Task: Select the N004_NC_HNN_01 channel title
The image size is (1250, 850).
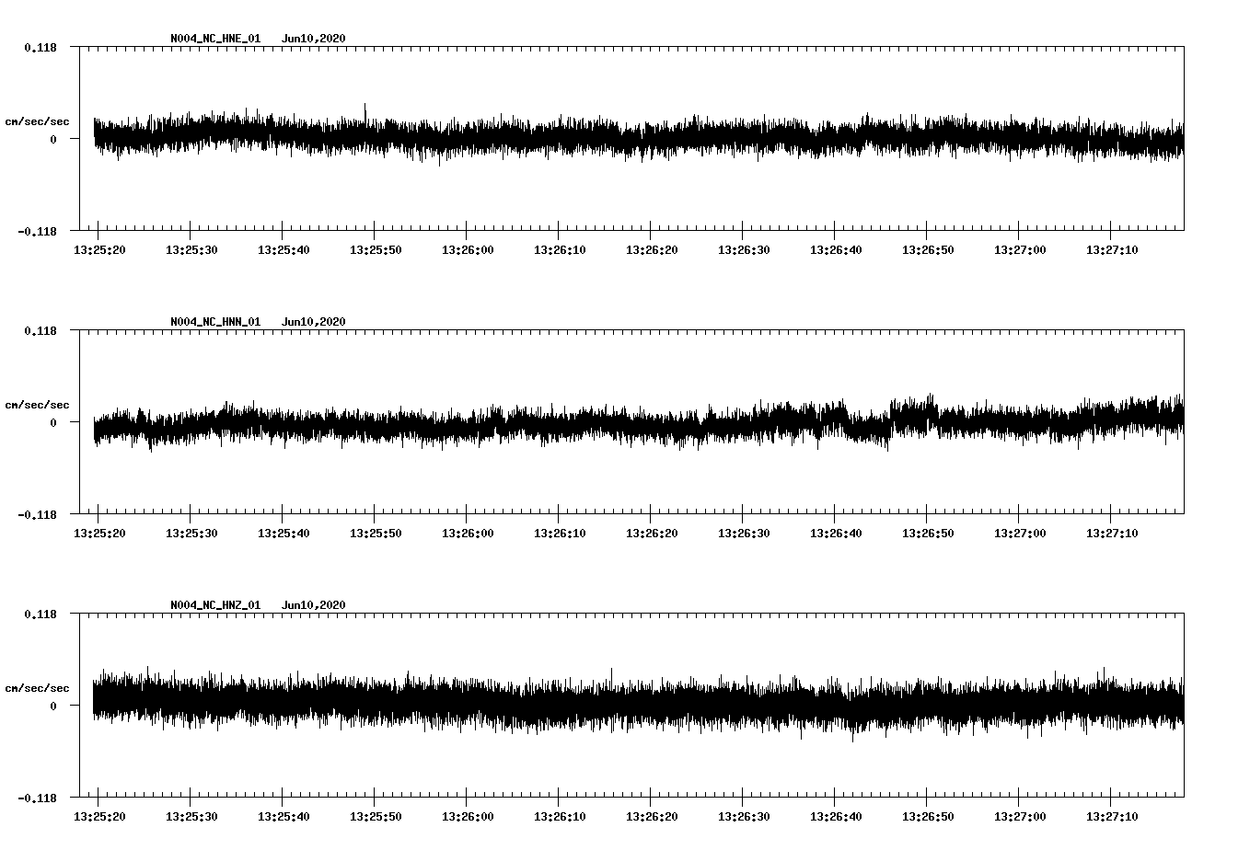Action: tap(215, 322)
